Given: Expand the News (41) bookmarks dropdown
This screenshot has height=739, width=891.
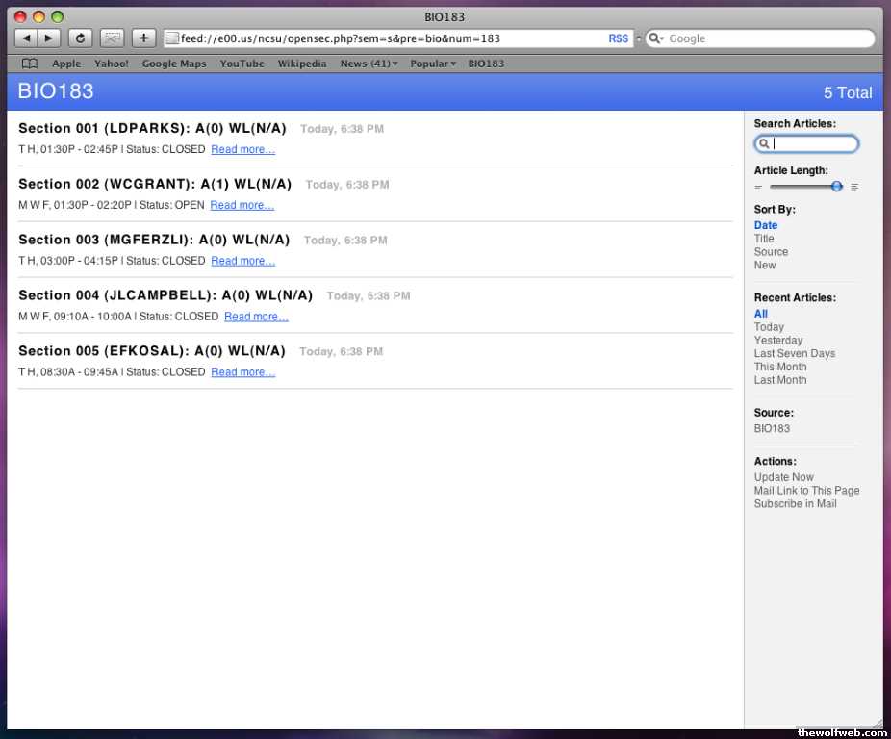Looking at the screenshot, I should tap(369, 64).
